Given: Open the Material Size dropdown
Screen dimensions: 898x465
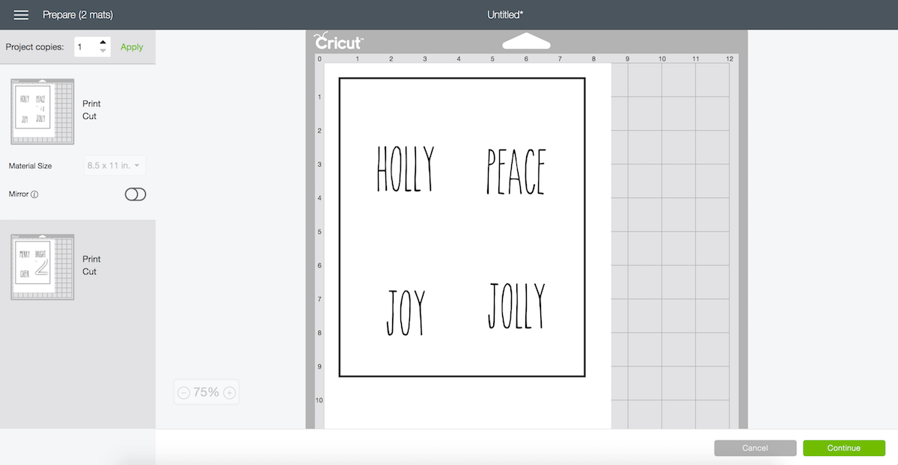Looking at the screenshot, I should pyautogui.click(x=114, y=166).
